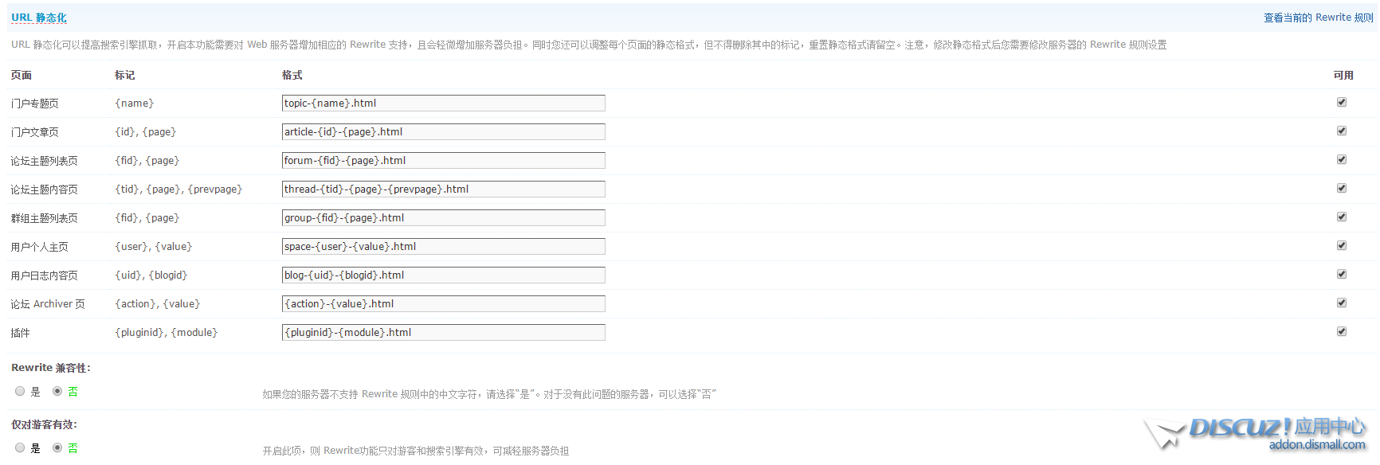This screenshot has width=1380, height=465.
Task: Click the space-{user}-{value}.html input field
Action: 443,247
